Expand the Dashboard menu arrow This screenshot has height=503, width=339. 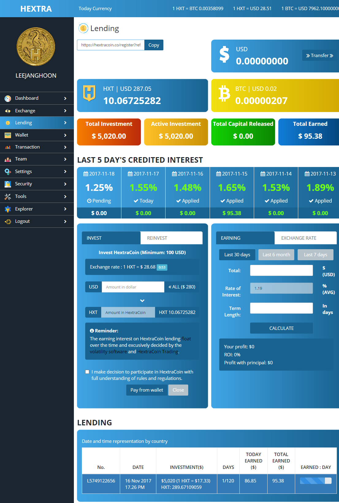coord(65,99)
